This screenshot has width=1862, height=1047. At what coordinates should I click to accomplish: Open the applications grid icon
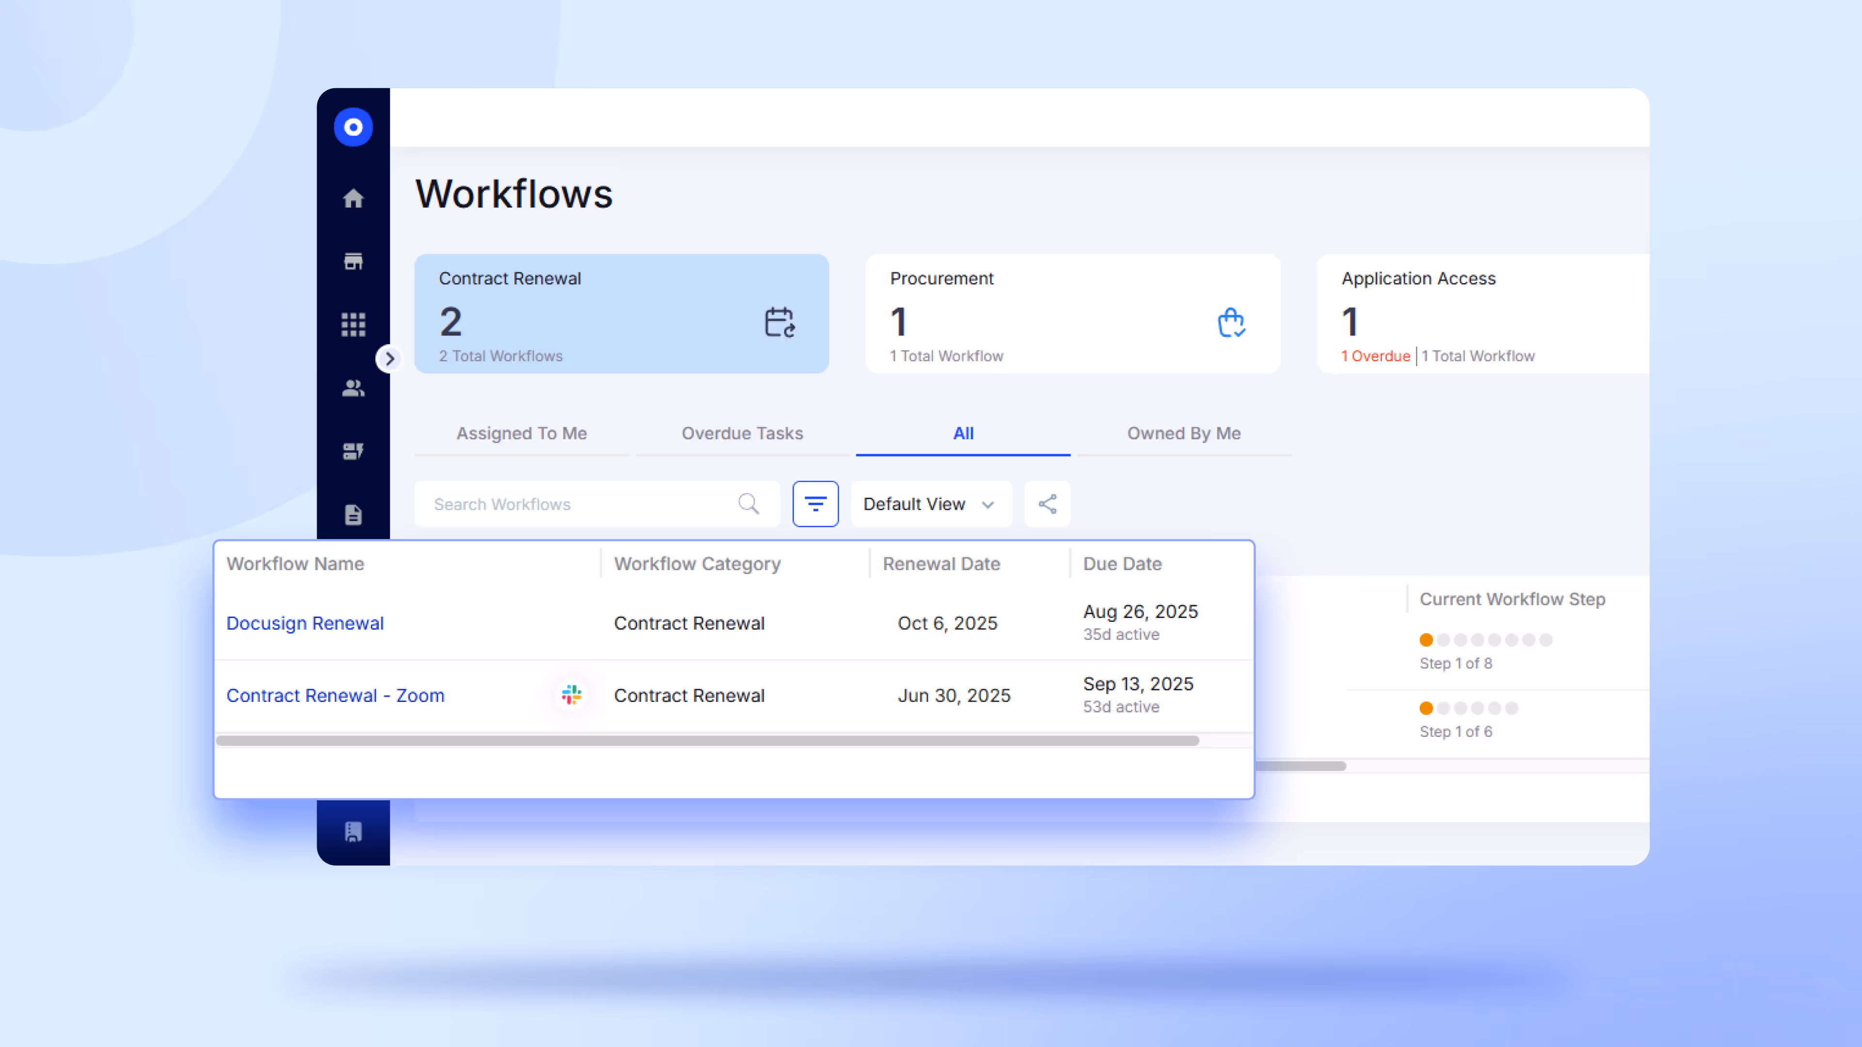[x=353, y=324]
